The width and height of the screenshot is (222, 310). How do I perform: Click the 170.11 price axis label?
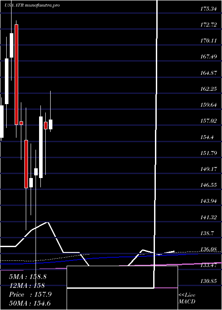click(x=208, y=41)
